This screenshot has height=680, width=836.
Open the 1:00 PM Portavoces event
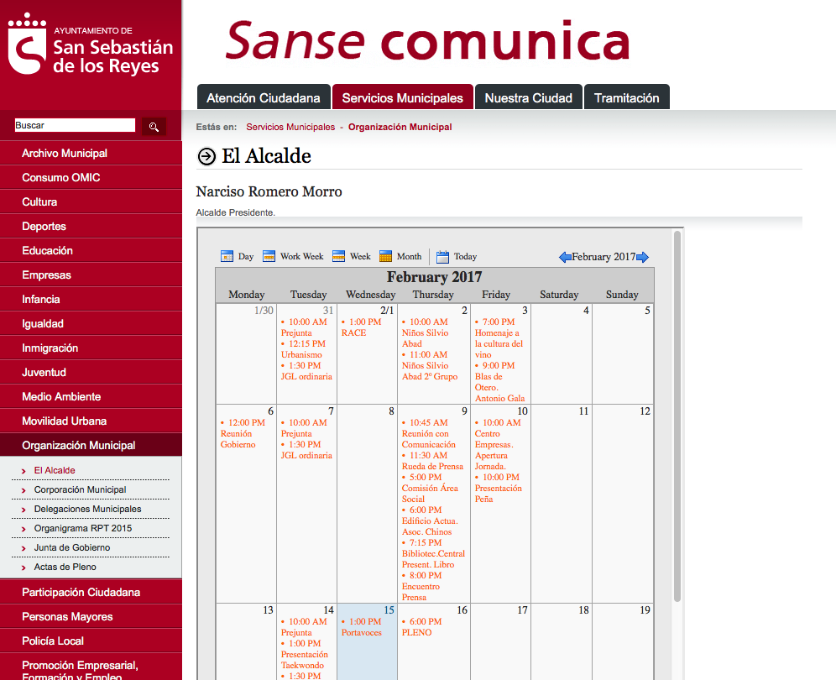362,627
